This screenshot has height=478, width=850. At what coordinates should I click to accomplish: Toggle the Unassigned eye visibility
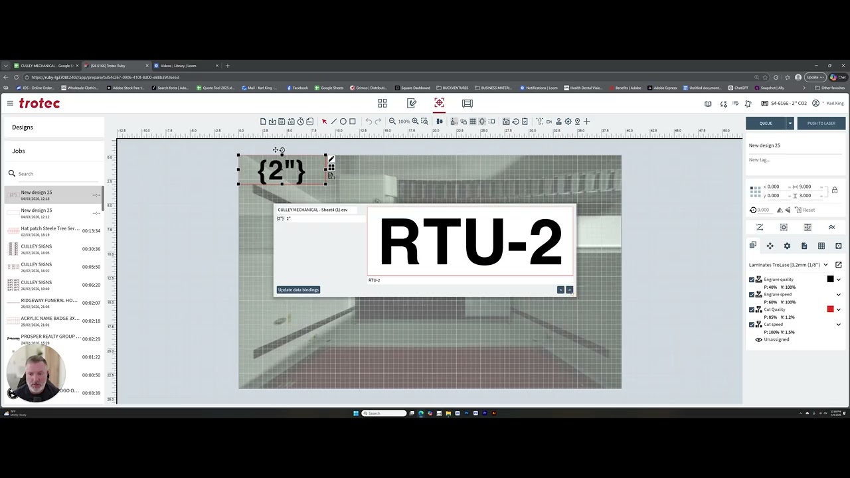[x=758, y=339]
